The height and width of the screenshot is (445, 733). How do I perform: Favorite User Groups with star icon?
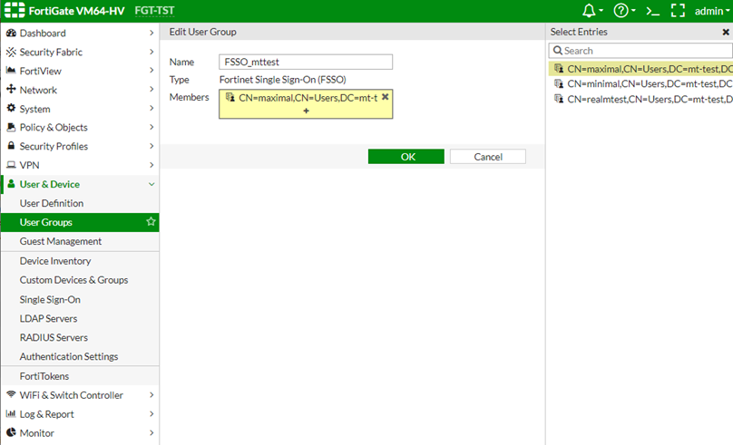pos(151,222)
